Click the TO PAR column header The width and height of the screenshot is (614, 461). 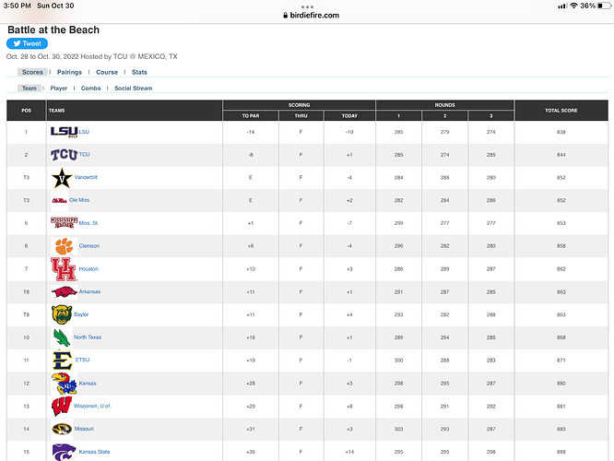click(x=251, y=115)
